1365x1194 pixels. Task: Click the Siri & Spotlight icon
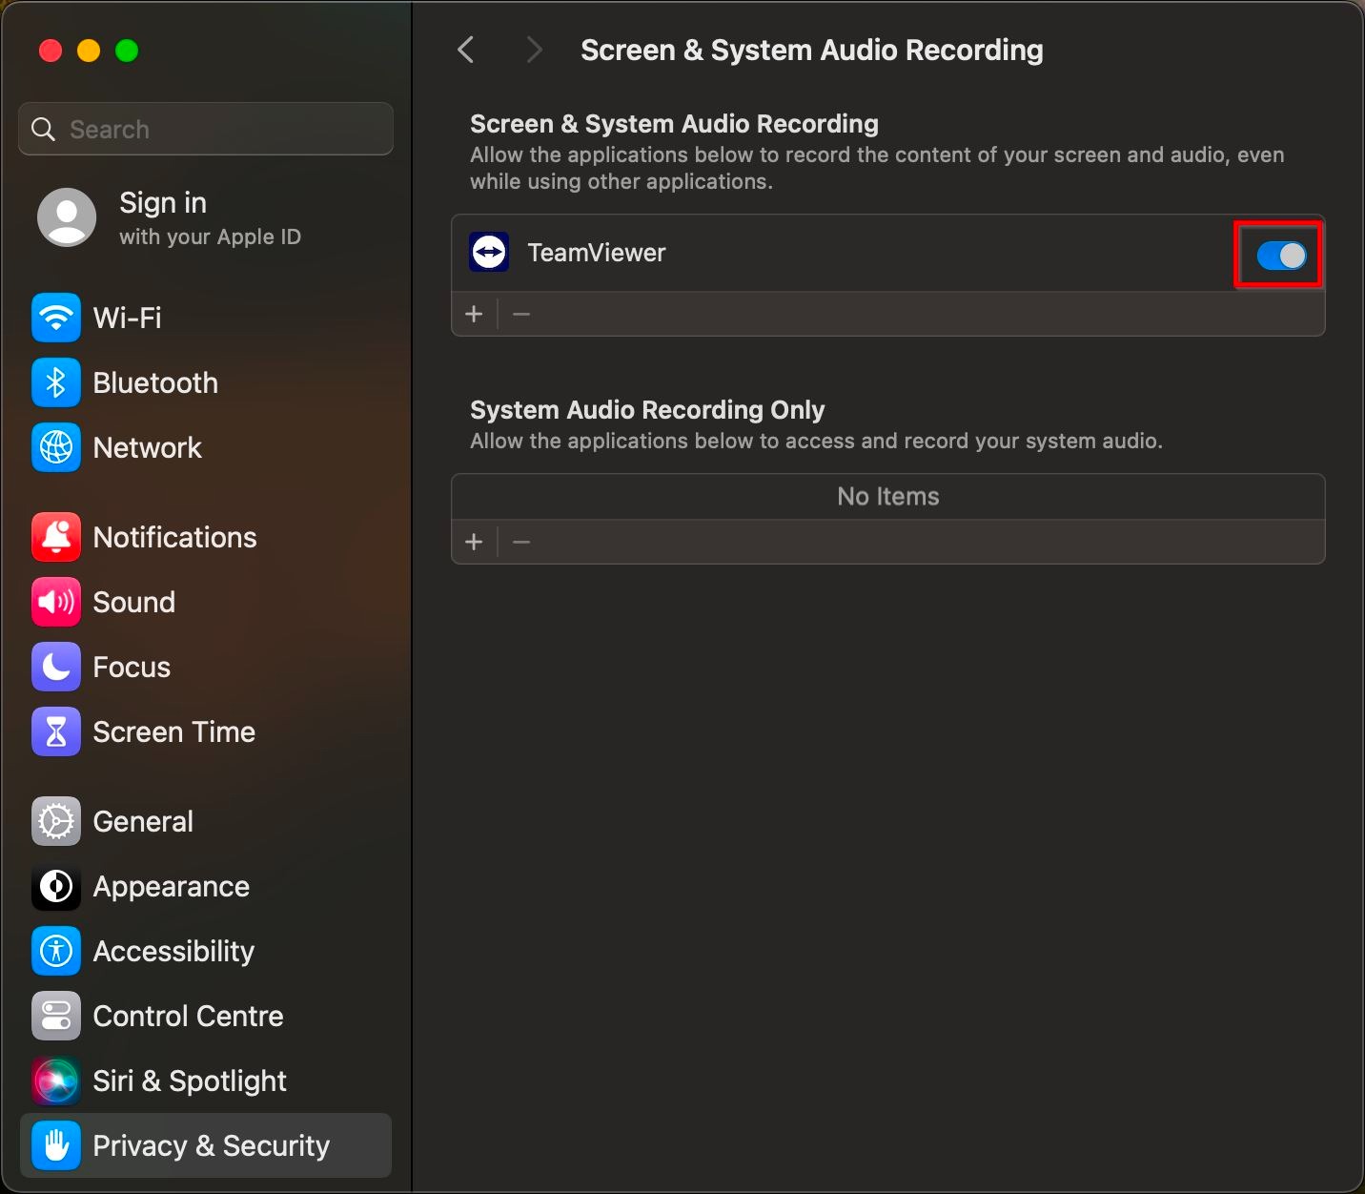(x=56, y=1081)
